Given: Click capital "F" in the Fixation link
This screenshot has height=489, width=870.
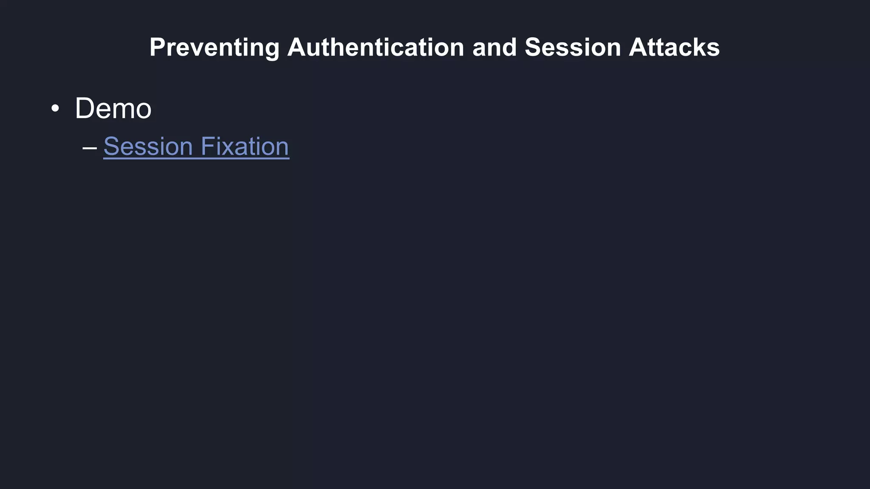Looking at the screenshot, I should [x=206, y=146].
